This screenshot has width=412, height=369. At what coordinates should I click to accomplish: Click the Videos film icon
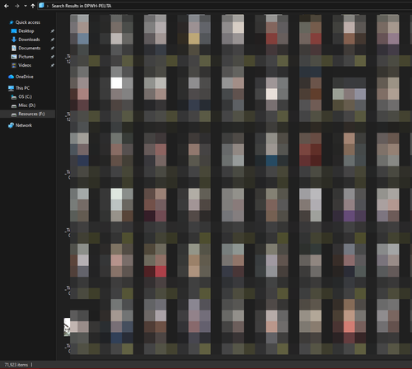[x=14, y=65]
